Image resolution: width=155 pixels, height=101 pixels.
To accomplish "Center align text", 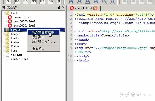I will coord(133,2).
